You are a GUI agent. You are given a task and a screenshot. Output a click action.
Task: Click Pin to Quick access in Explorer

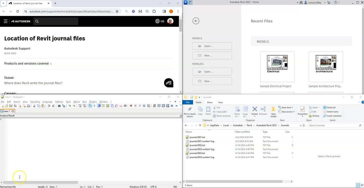pyautogui.click(x=190, y=112)
